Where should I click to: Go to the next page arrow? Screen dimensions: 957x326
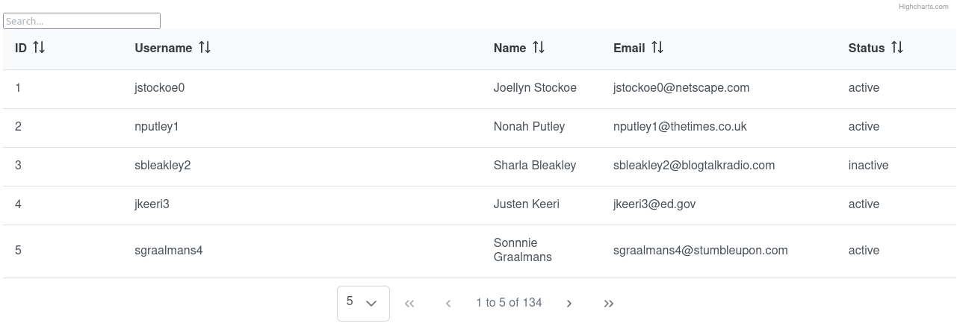(x=569, y=304)
